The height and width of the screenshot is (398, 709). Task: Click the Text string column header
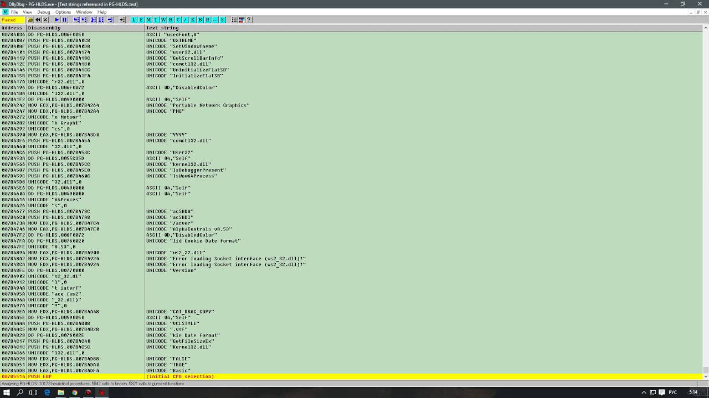(x=423, y=28)
